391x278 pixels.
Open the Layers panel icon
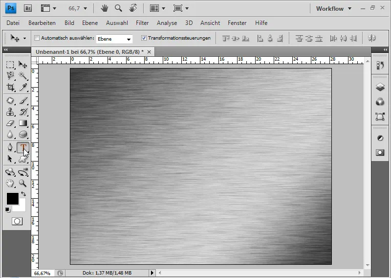click(x=380, y=87)
